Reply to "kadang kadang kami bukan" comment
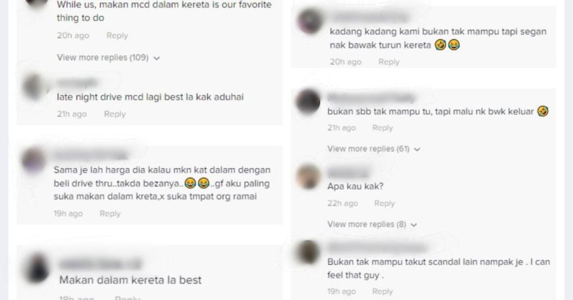This screenshot has height=300, width=573. (x=389, y=62)
